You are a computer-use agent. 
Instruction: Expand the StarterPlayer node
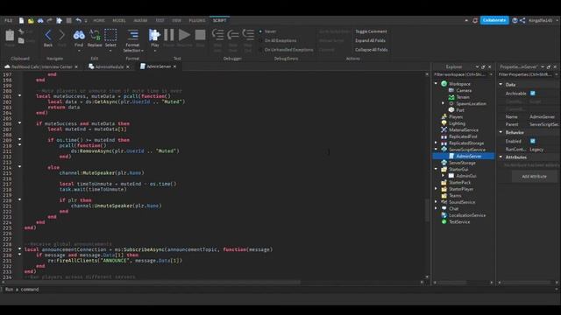[437, 189]
